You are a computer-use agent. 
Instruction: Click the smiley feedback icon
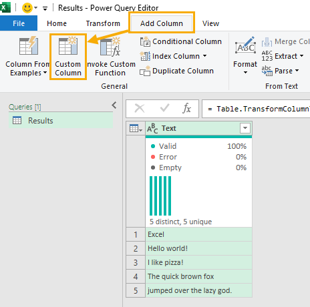pos(27,8)
